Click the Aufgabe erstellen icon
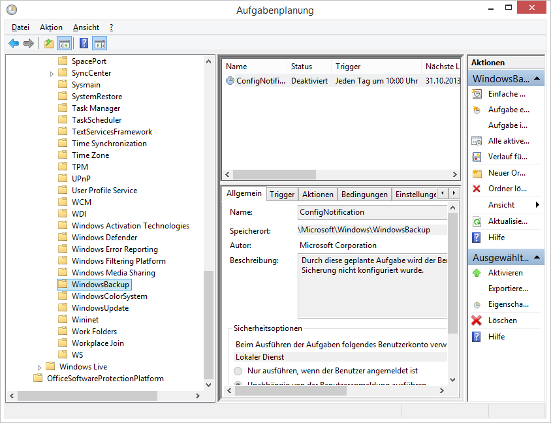Viewport: 551px width, 423px height. pos(477,110)
